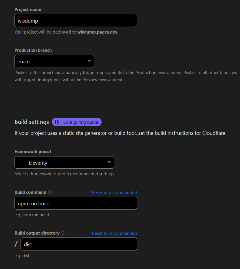Click the documentation icon inside Configuring builds badge
The height and width of the screenshot is (269, 240).
[58, 122]
